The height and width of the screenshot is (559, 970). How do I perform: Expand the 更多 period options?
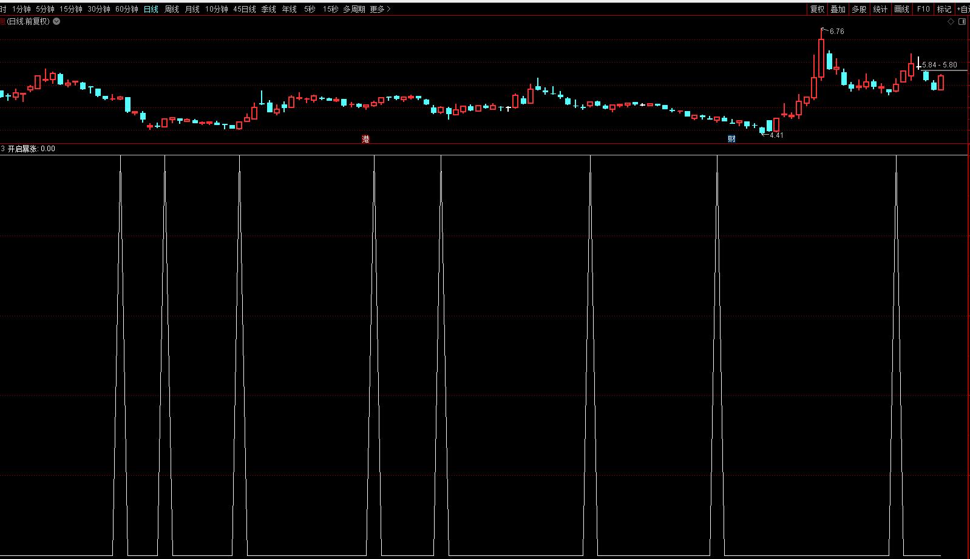pos(380,9)
